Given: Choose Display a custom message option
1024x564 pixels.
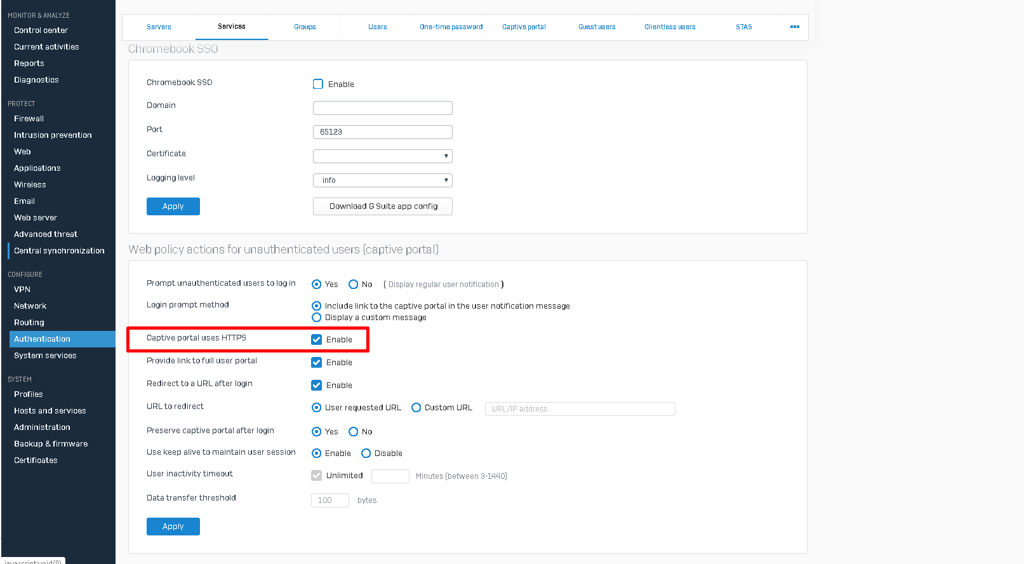Looking at the screenshot, I should [317, 318].
